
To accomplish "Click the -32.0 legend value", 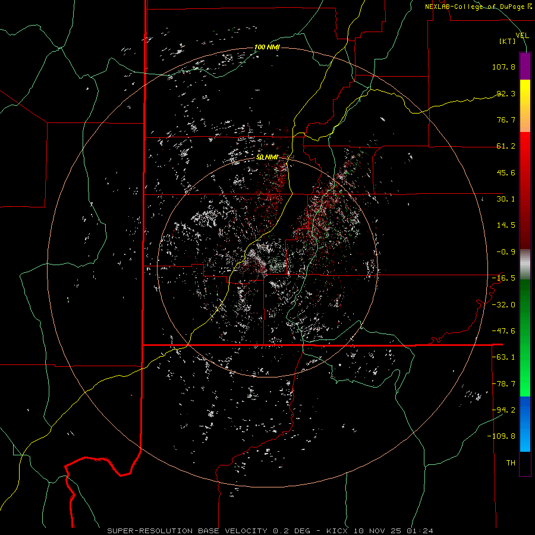I will [503, 305].
